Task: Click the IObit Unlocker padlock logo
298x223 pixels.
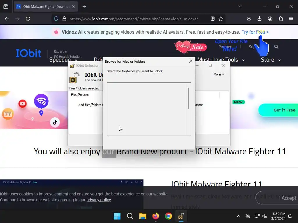Action: [74, 78]
